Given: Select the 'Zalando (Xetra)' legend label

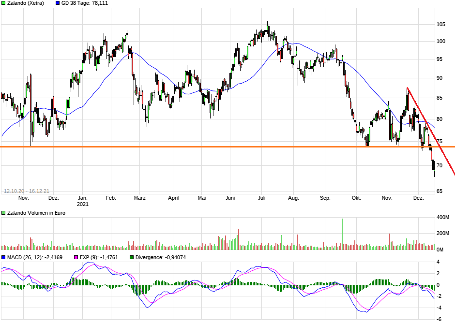Looking at the screenshot, I should point(26,3).
